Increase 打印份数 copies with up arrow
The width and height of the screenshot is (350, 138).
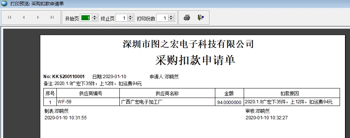(171, 16)
